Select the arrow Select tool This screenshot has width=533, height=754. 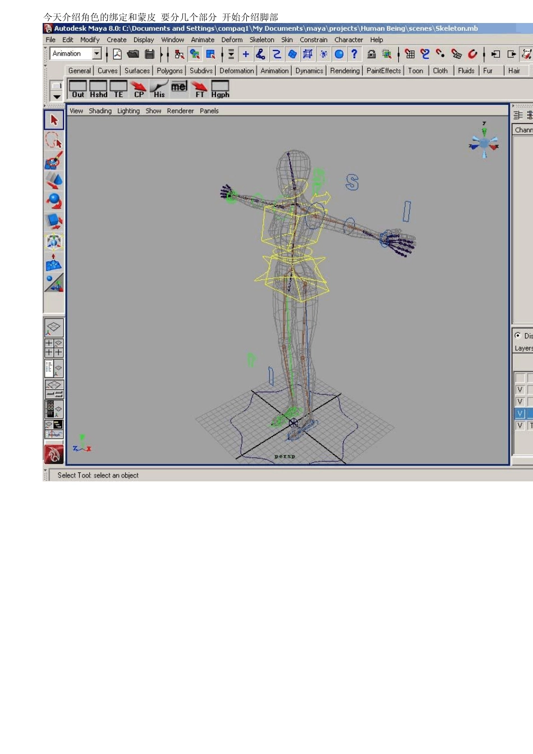pyautogui.click(x=54, y=120)
